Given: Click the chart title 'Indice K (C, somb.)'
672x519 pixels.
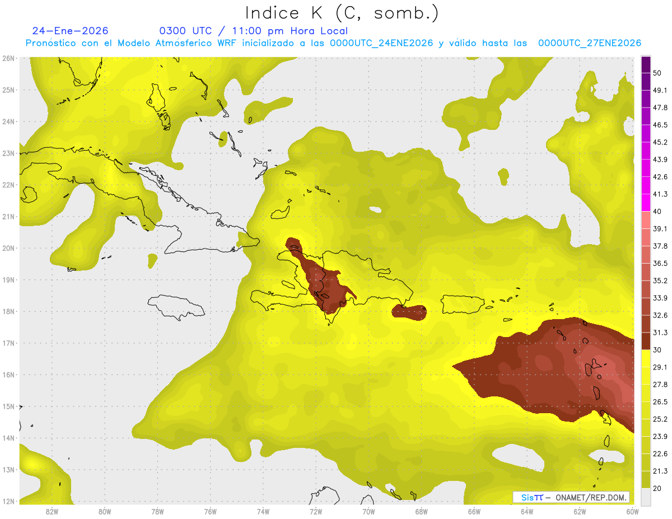Looking at the screenshot, I should 342,13.
